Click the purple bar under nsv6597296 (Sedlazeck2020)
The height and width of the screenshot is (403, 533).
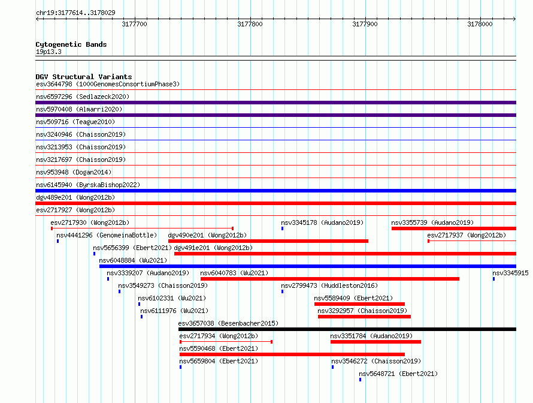coord(275,103)
